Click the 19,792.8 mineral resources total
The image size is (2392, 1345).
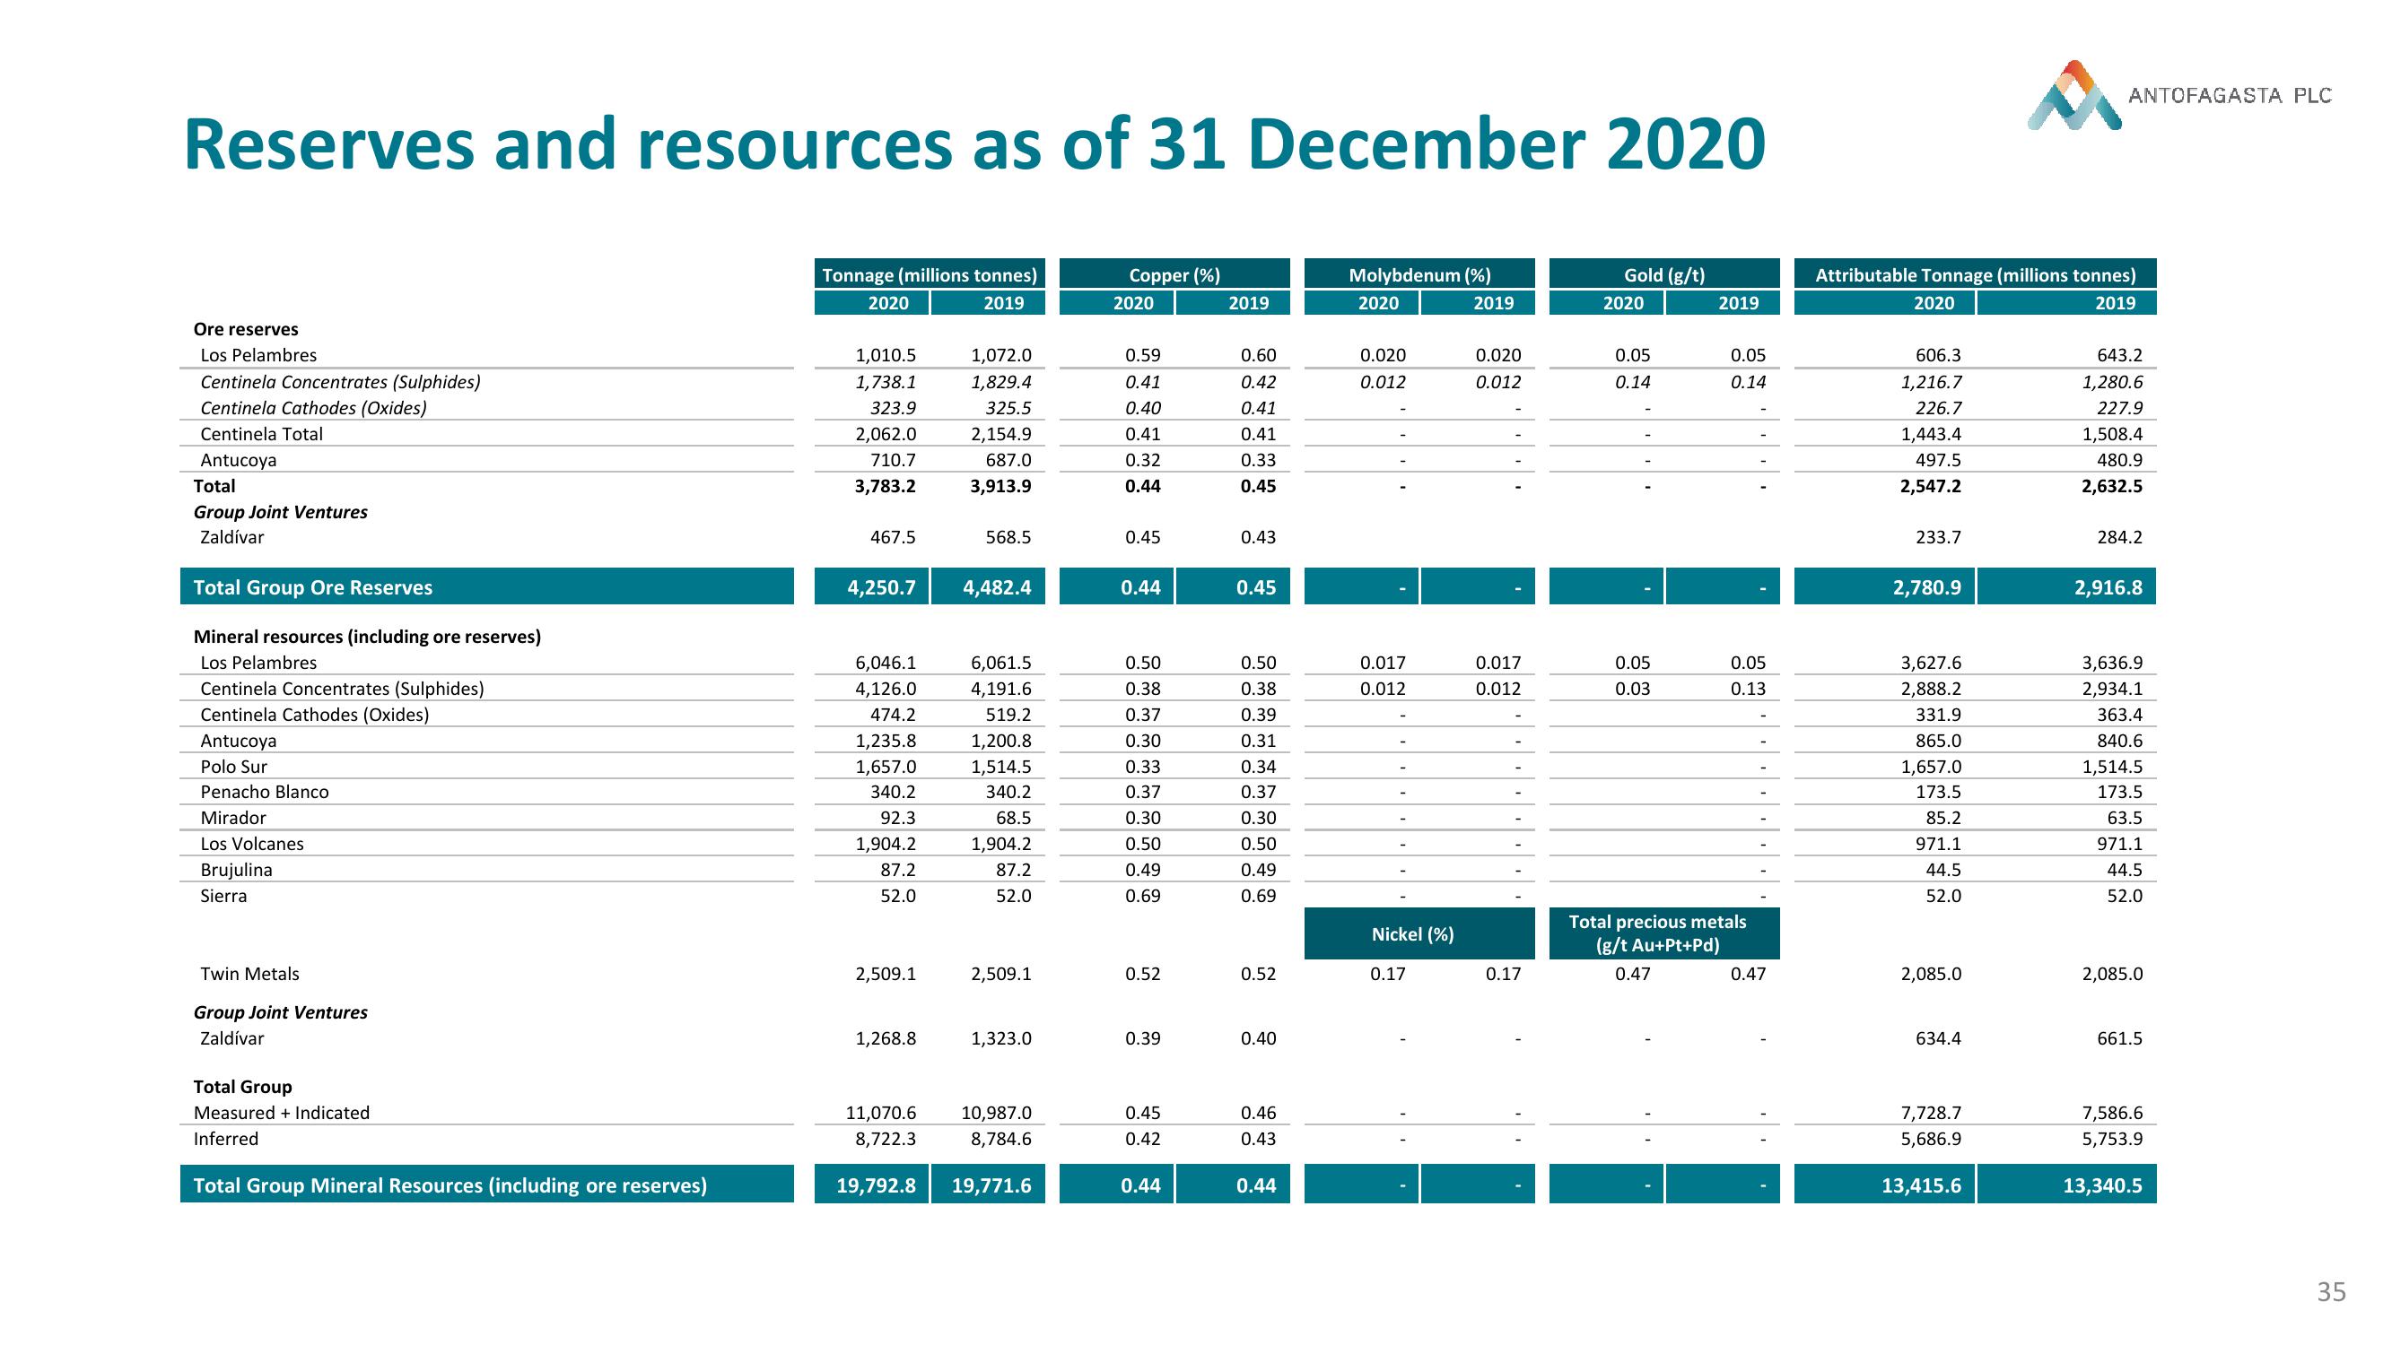click(x=876, y=1185)
